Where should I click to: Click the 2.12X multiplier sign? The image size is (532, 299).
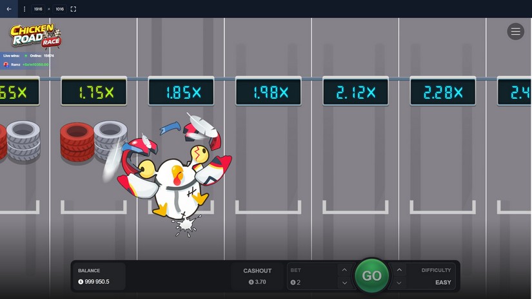click(x=355, y=92)
